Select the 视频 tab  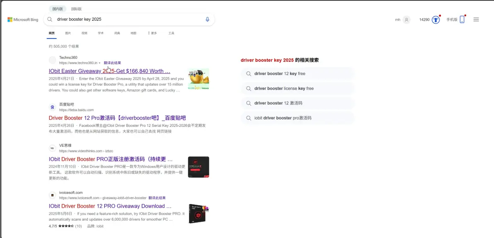pyautogui.click(x=85, y=33)
